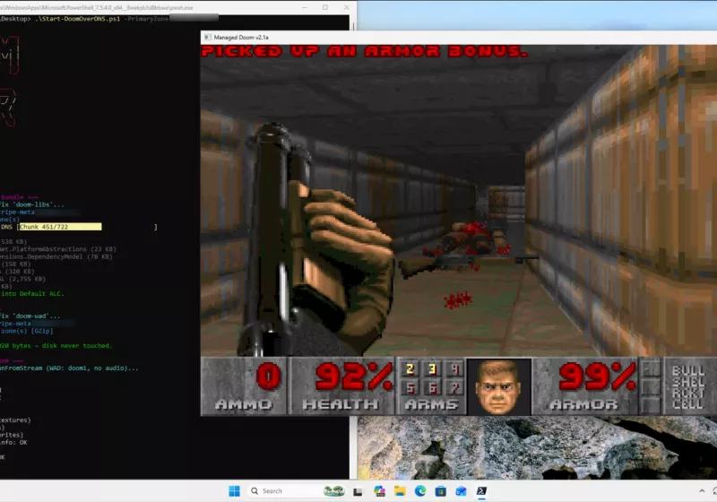
Task: Launch Microsoft Edge from the taskbar
Action: tap(419, 490)
